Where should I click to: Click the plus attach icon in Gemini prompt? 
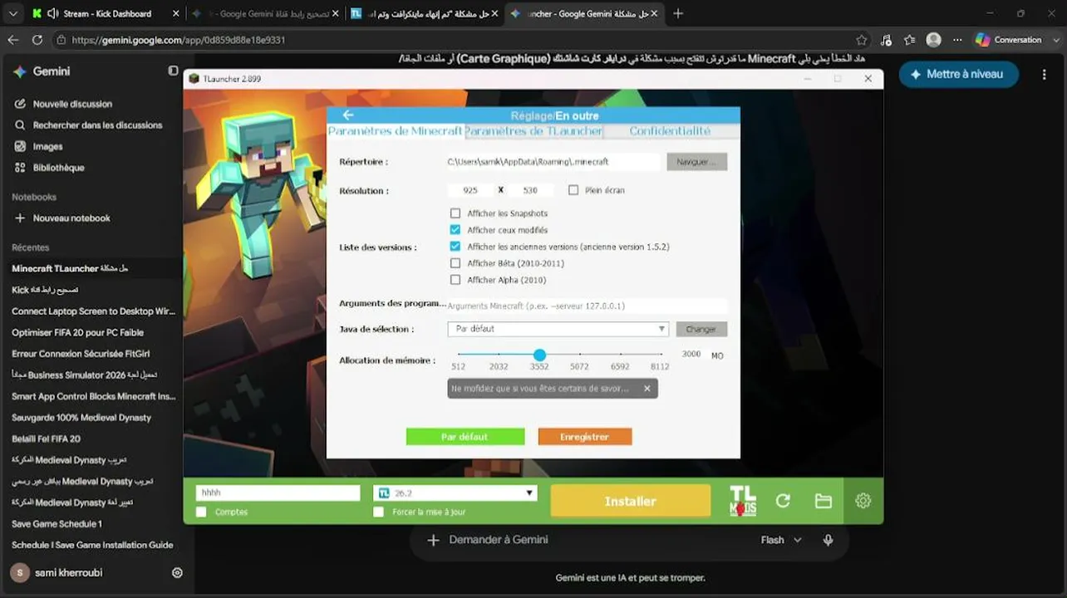pos(433,540)
